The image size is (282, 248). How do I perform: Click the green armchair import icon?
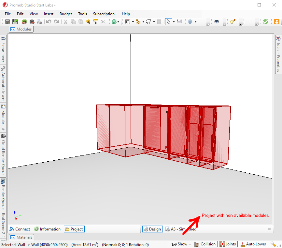click(24, 22)
